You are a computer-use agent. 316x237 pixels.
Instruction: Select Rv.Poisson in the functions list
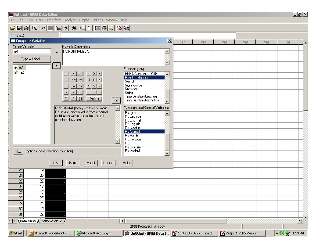(144, 139)
